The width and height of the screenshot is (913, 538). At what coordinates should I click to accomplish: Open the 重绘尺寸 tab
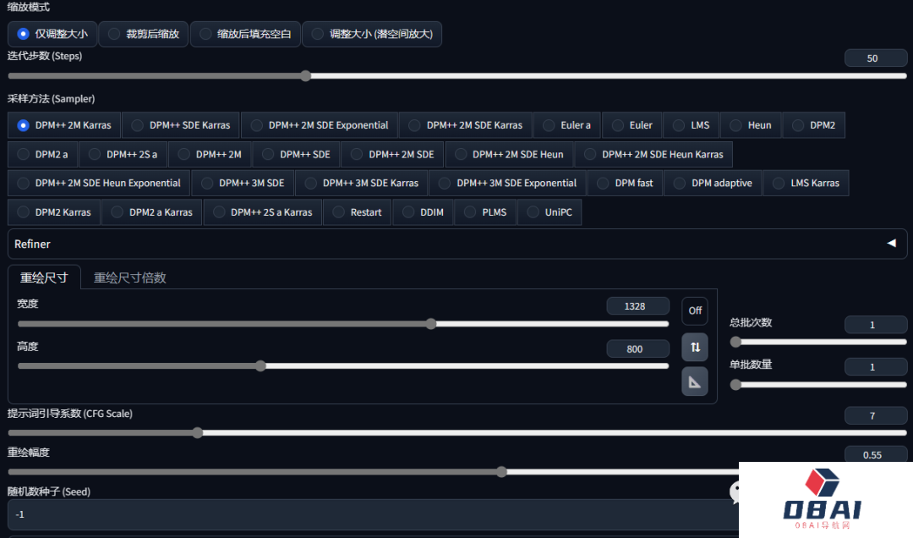pos(44,277)
